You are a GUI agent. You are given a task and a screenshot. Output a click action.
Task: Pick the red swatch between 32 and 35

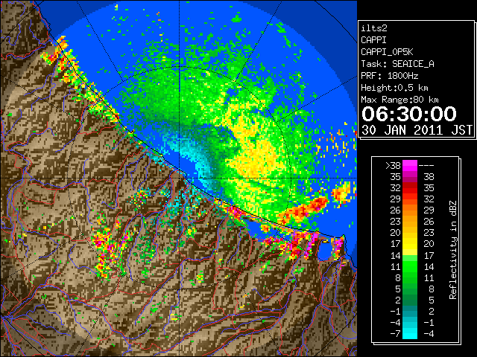tap(410, 187)
